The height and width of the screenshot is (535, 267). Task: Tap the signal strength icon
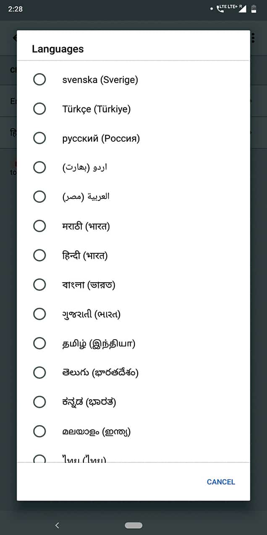coord(242,9)
